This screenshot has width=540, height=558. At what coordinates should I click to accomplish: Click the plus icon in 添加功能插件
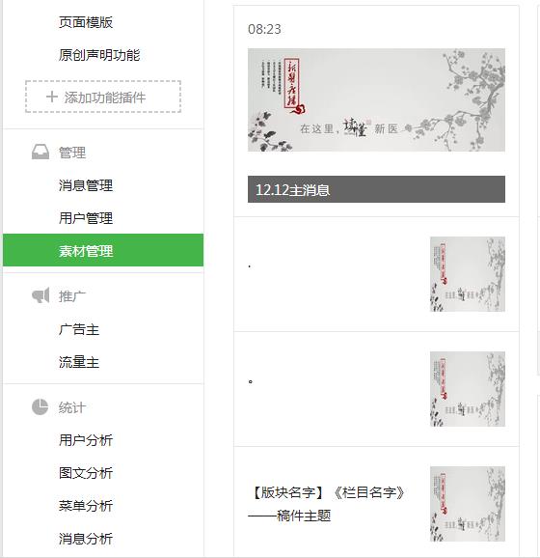tap(52, 97)
